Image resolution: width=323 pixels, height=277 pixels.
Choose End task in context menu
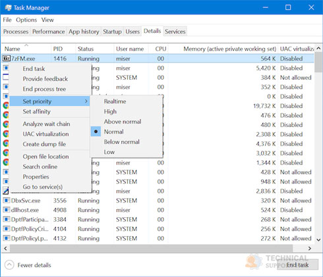click(34, 68)
